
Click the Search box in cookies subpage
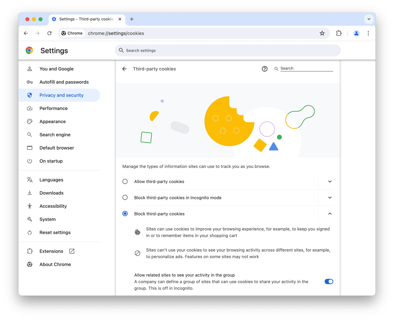307,68
